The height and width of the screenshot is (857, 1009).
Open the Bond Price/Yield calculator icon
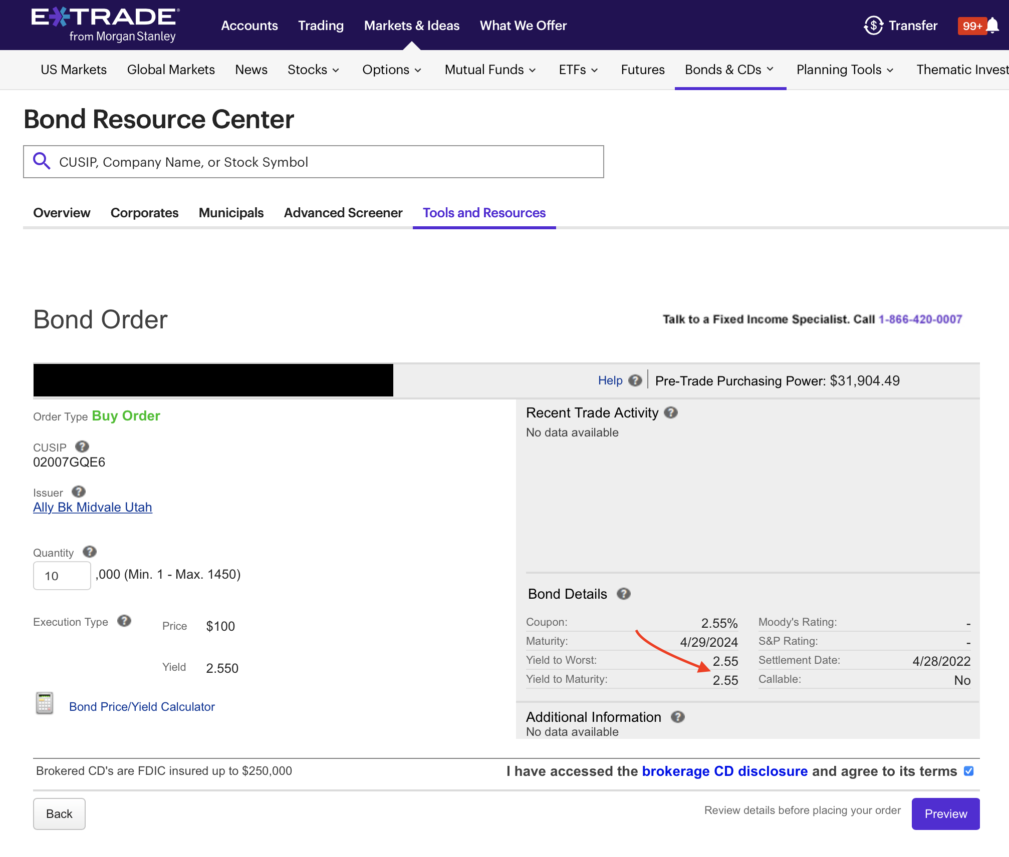45,703
